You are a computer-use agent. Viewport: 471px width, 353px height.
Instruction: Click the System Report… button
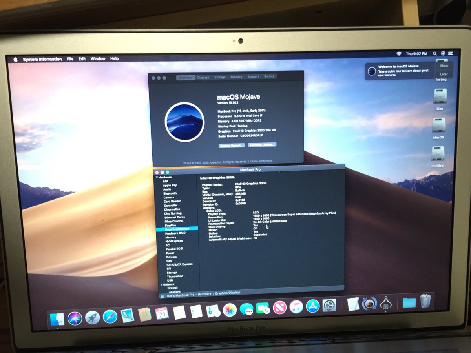pyautogui.click(x=232, y=146)
